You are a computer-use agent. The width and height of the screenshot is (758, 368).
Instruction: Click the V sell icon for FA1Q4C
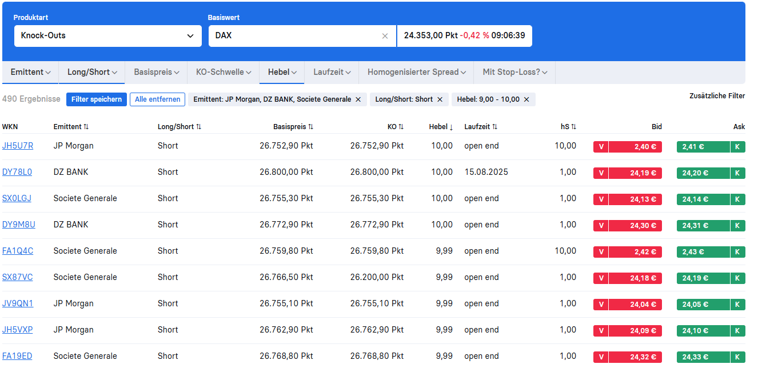pos(601,251)
